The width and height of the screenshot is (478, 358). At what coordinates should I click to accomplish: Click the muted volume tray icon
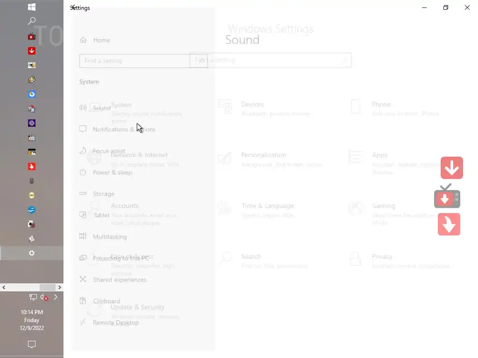point(44,297)
